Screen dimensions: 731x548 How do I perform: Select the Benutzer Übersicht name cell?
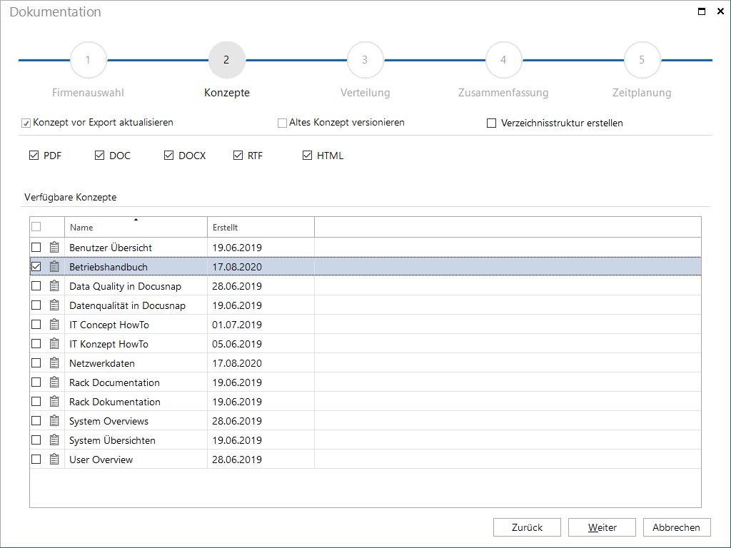click(x=136, y=248)
